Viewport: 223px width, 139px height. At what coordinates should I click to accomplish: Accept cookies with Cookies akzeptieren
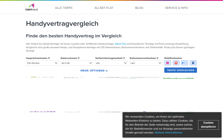point(209,125)
